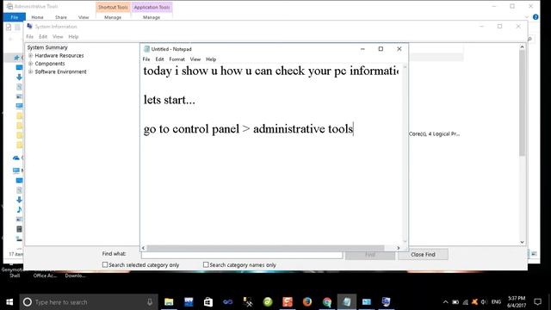The image size is (551, 310).
Task: Click the line 'go to control panel > administrative tools'
Action: point(248,129)
